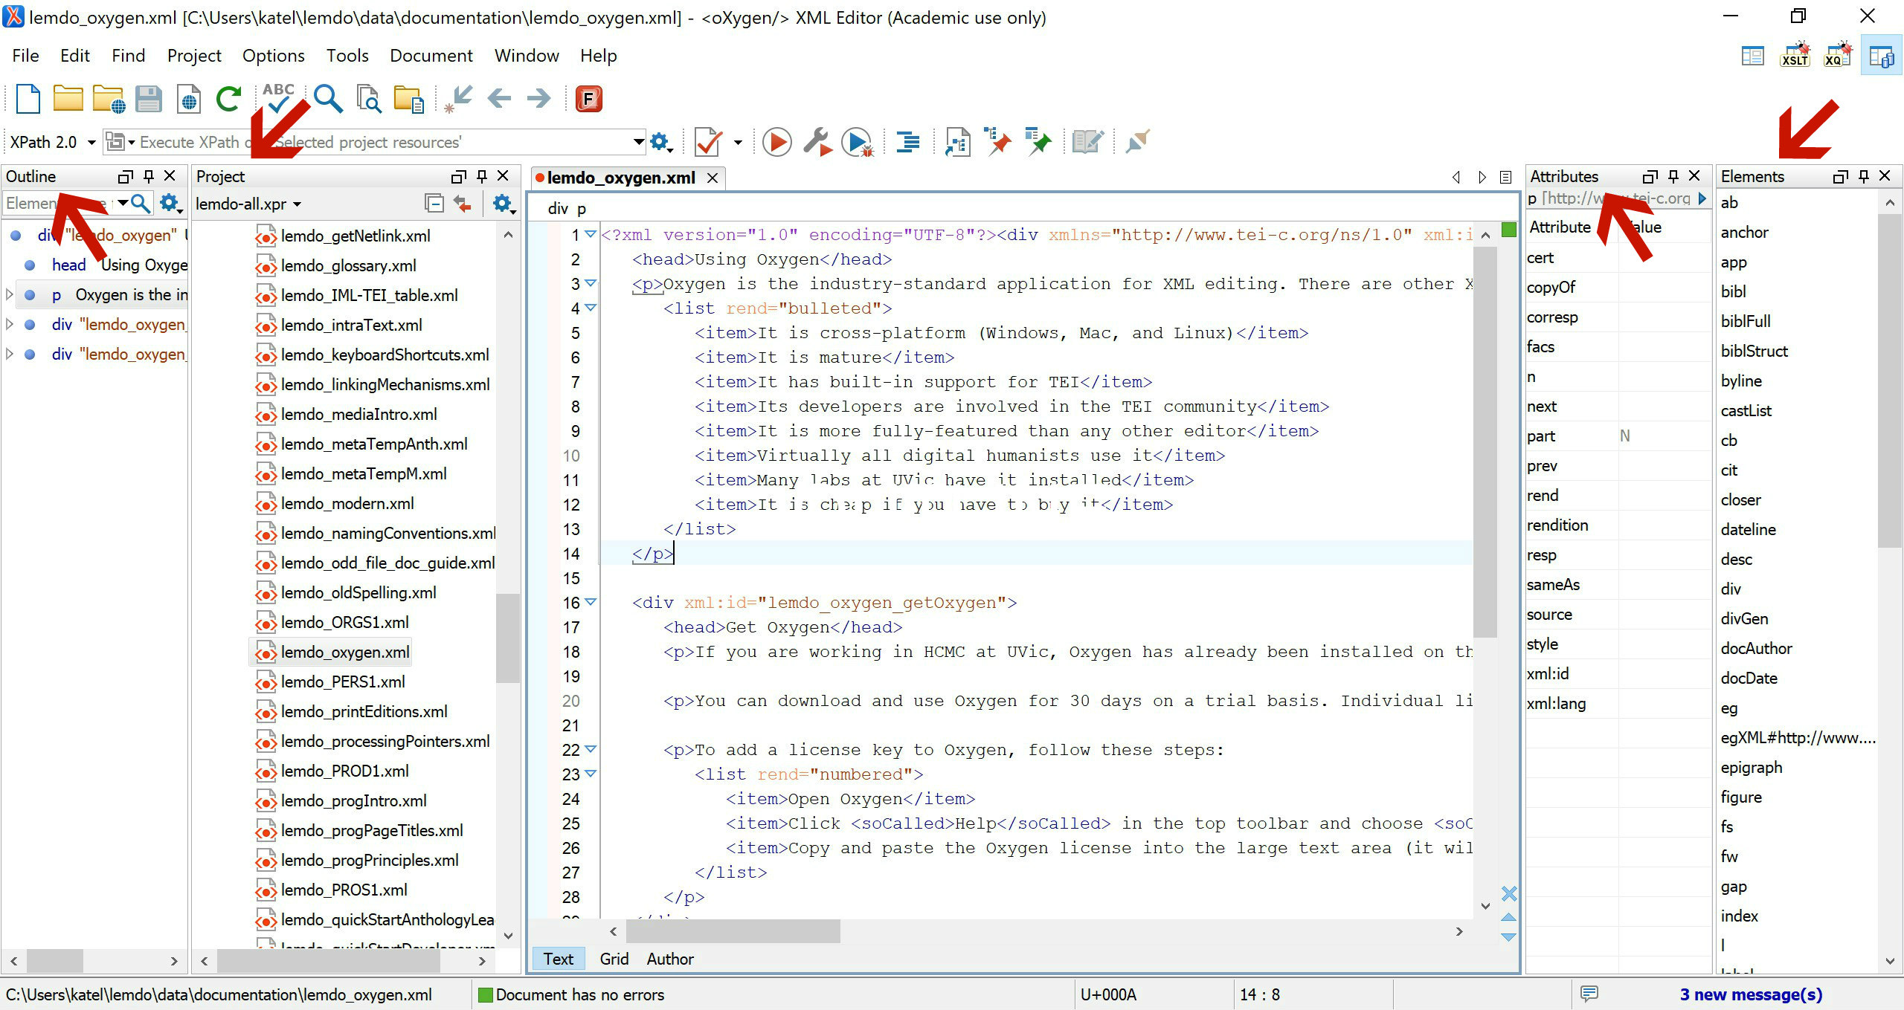Collapse all button in Project panel
1904x1010 pixels.
coord(434,203)
